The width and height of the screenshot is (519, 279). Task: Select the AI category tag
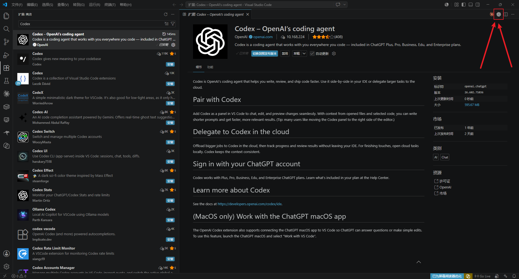pos(436,157)
